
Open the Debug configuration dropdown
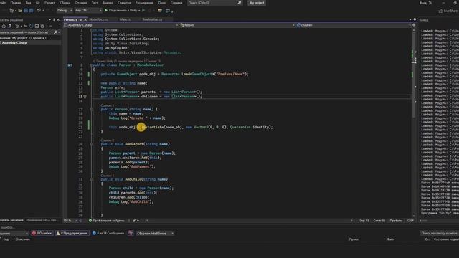pos(65,10)
